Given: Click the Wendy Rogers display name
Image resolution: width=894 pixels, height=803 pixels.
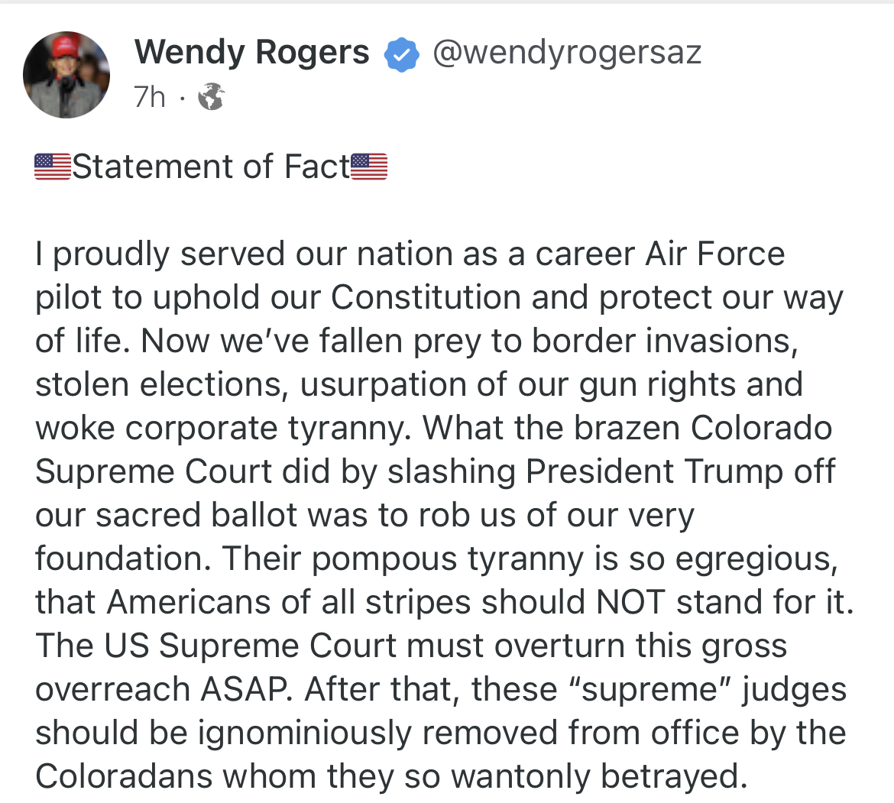Looking at the screenshot, I should click(251, 53).
